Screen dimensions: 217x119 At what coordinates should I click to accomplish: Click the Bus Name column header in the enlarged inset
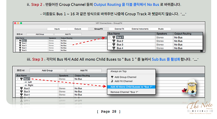[x=131, y=34]
